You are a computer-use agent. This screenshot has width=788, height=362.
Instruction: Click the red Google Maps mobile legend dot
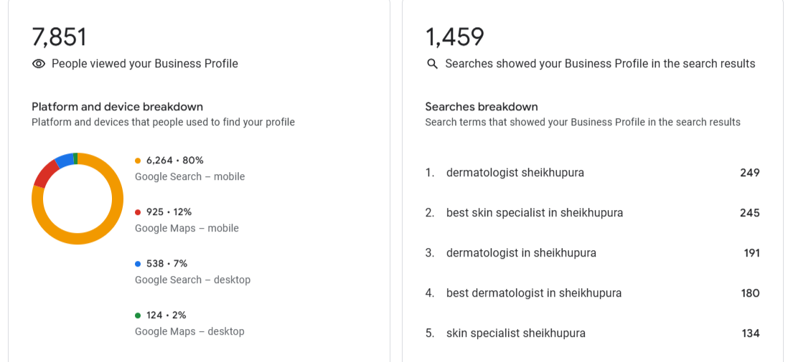[x=138, y=212]
